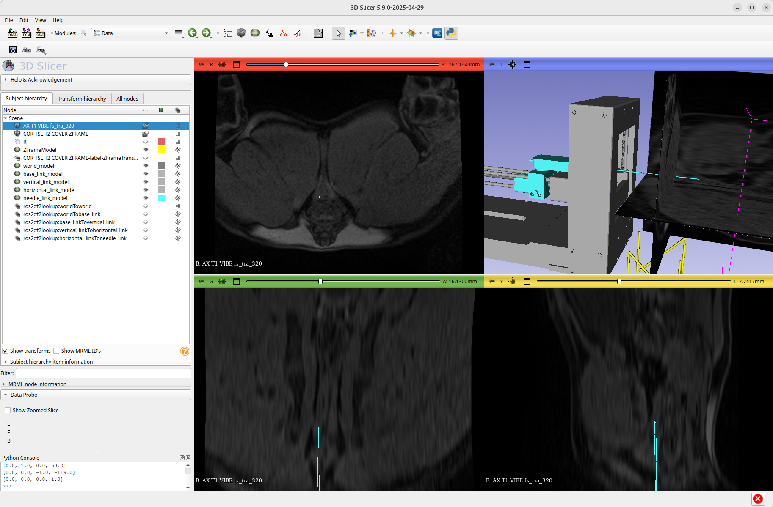Click the Python Console scroll down arrow
The width and height of the screenshot is (773, 507).
point(188,488)
